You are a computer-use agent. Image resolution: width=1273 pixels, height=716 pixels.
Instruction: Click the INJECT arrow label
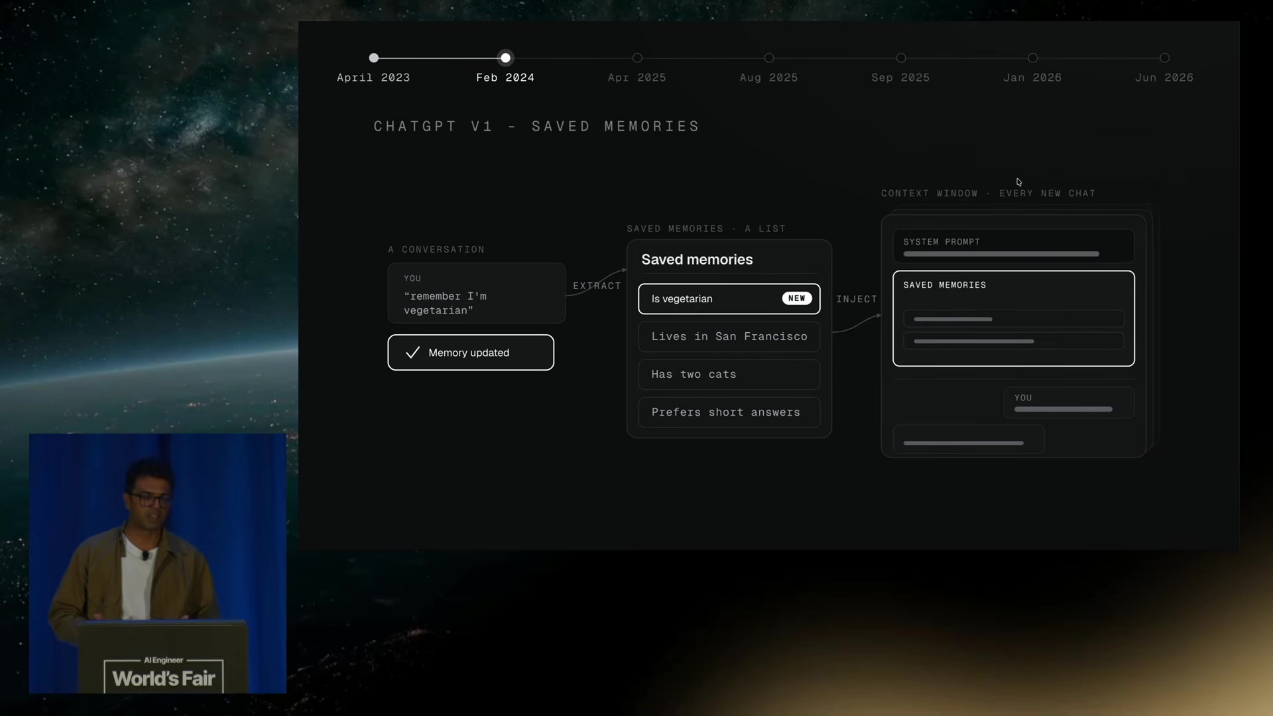[857, 300]
